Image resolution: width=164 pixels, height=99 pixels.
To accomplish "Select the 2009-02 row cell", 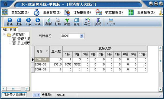I will click(x=42, y=70).
